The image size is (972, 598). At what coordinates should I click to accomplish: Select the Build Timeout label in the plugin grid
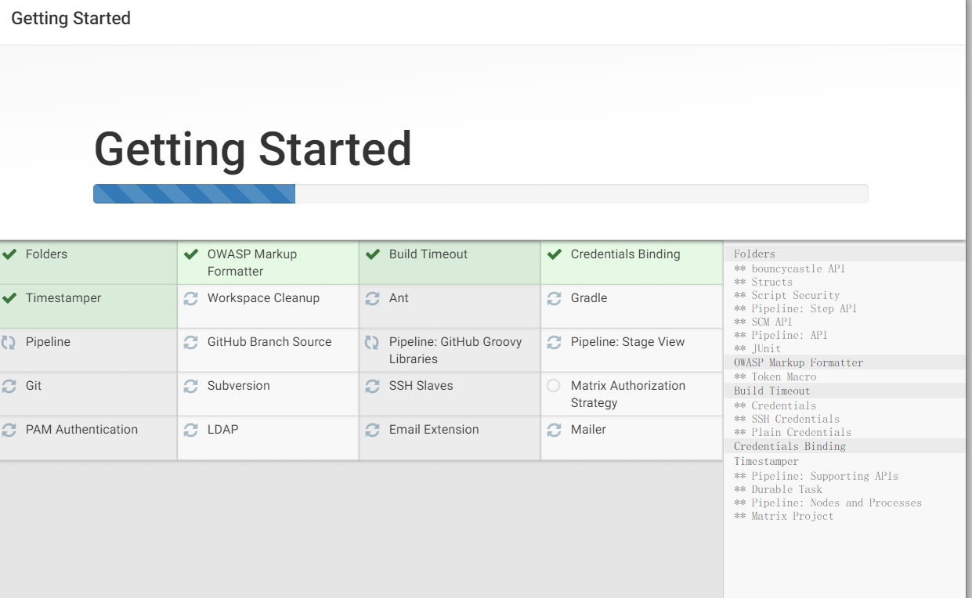pyautogui.click(x=428, y=254)
